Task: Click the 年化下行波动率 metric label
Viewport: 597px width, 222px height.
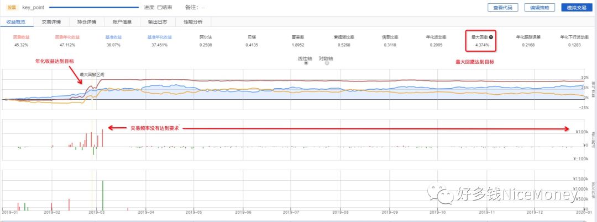Action: [x=574, y=37]
